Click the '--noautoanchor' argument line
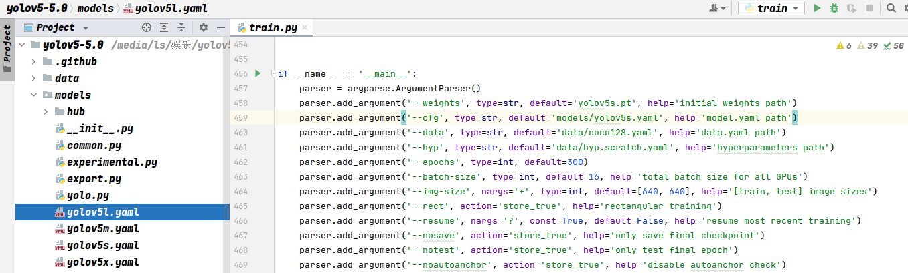Image resolution: width=908 pixels, height=273 pixels. click(542, 264)
